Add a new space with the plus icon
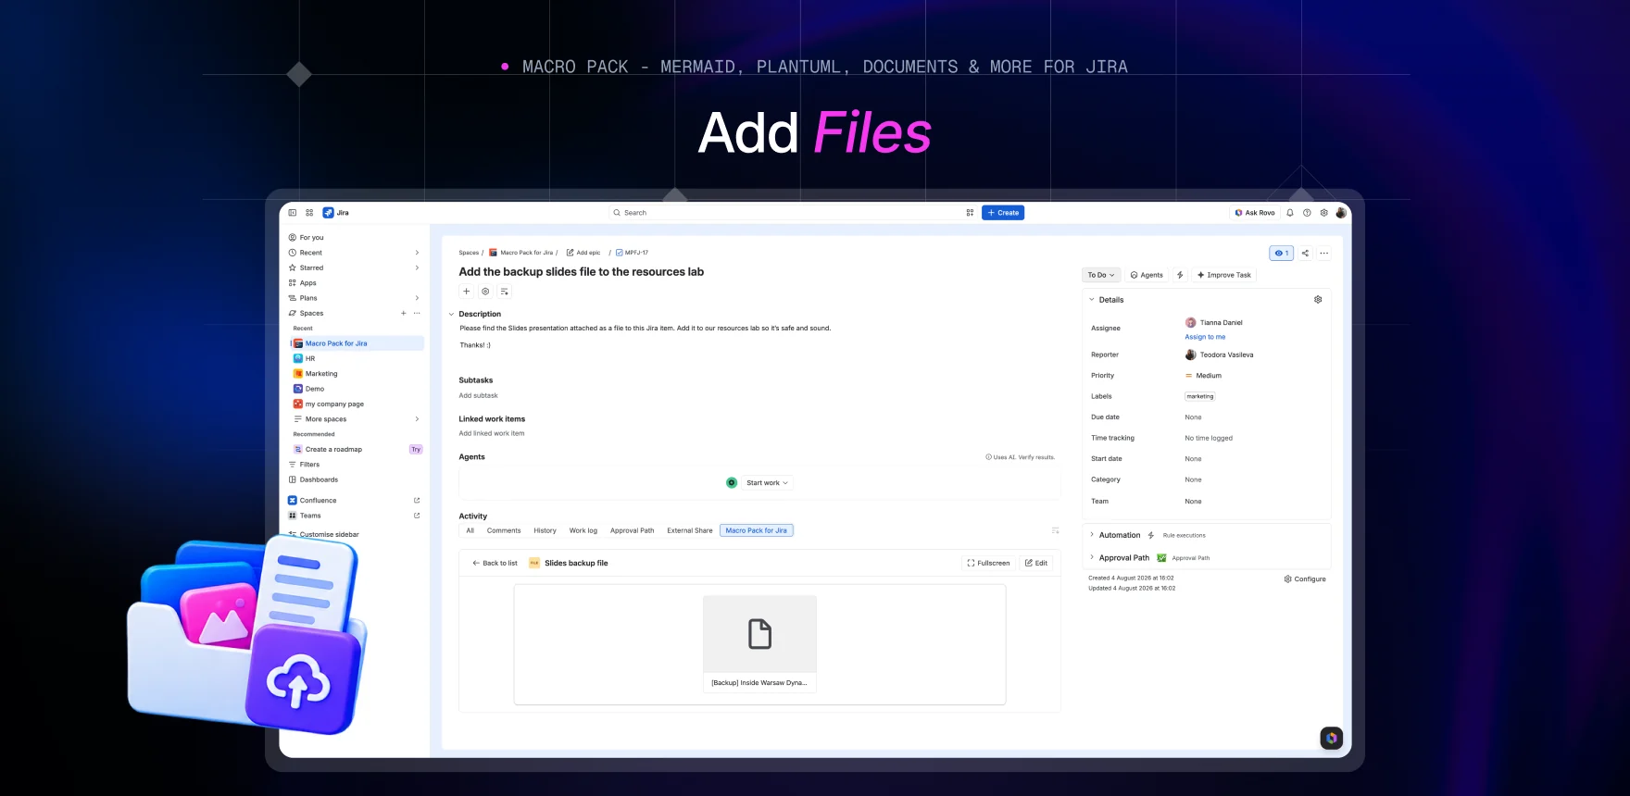Image resolution: width=1630 pixels, height=796 pixels. click(x=404, y=313)
